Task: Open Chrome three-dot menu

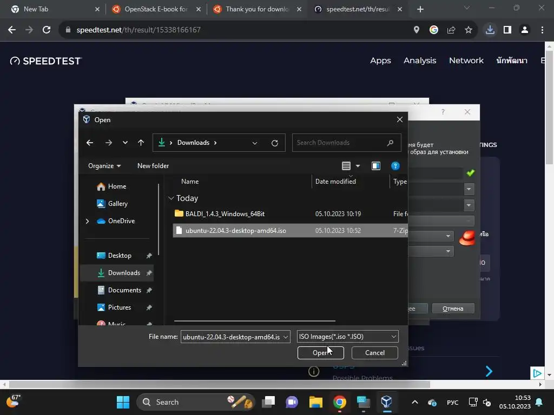Action: point(542,30)
